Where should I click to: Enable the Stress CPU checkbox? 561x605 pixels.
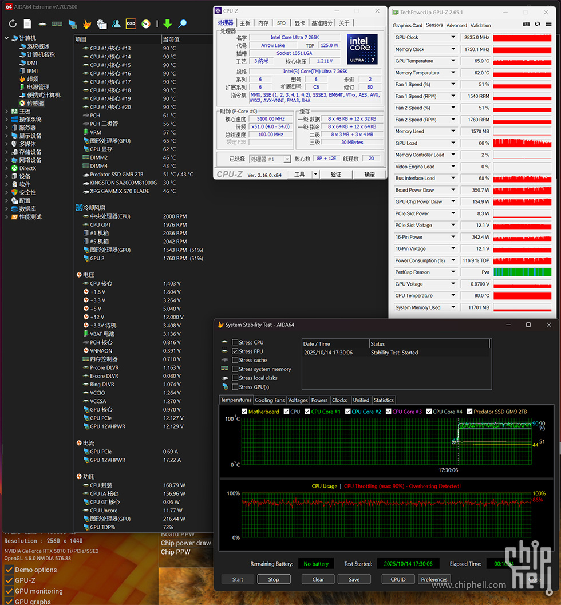coord(235,342)
